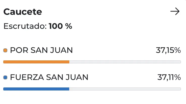Click the right end of the orange bar fill
186x104 pixels.
pos(68,62)
